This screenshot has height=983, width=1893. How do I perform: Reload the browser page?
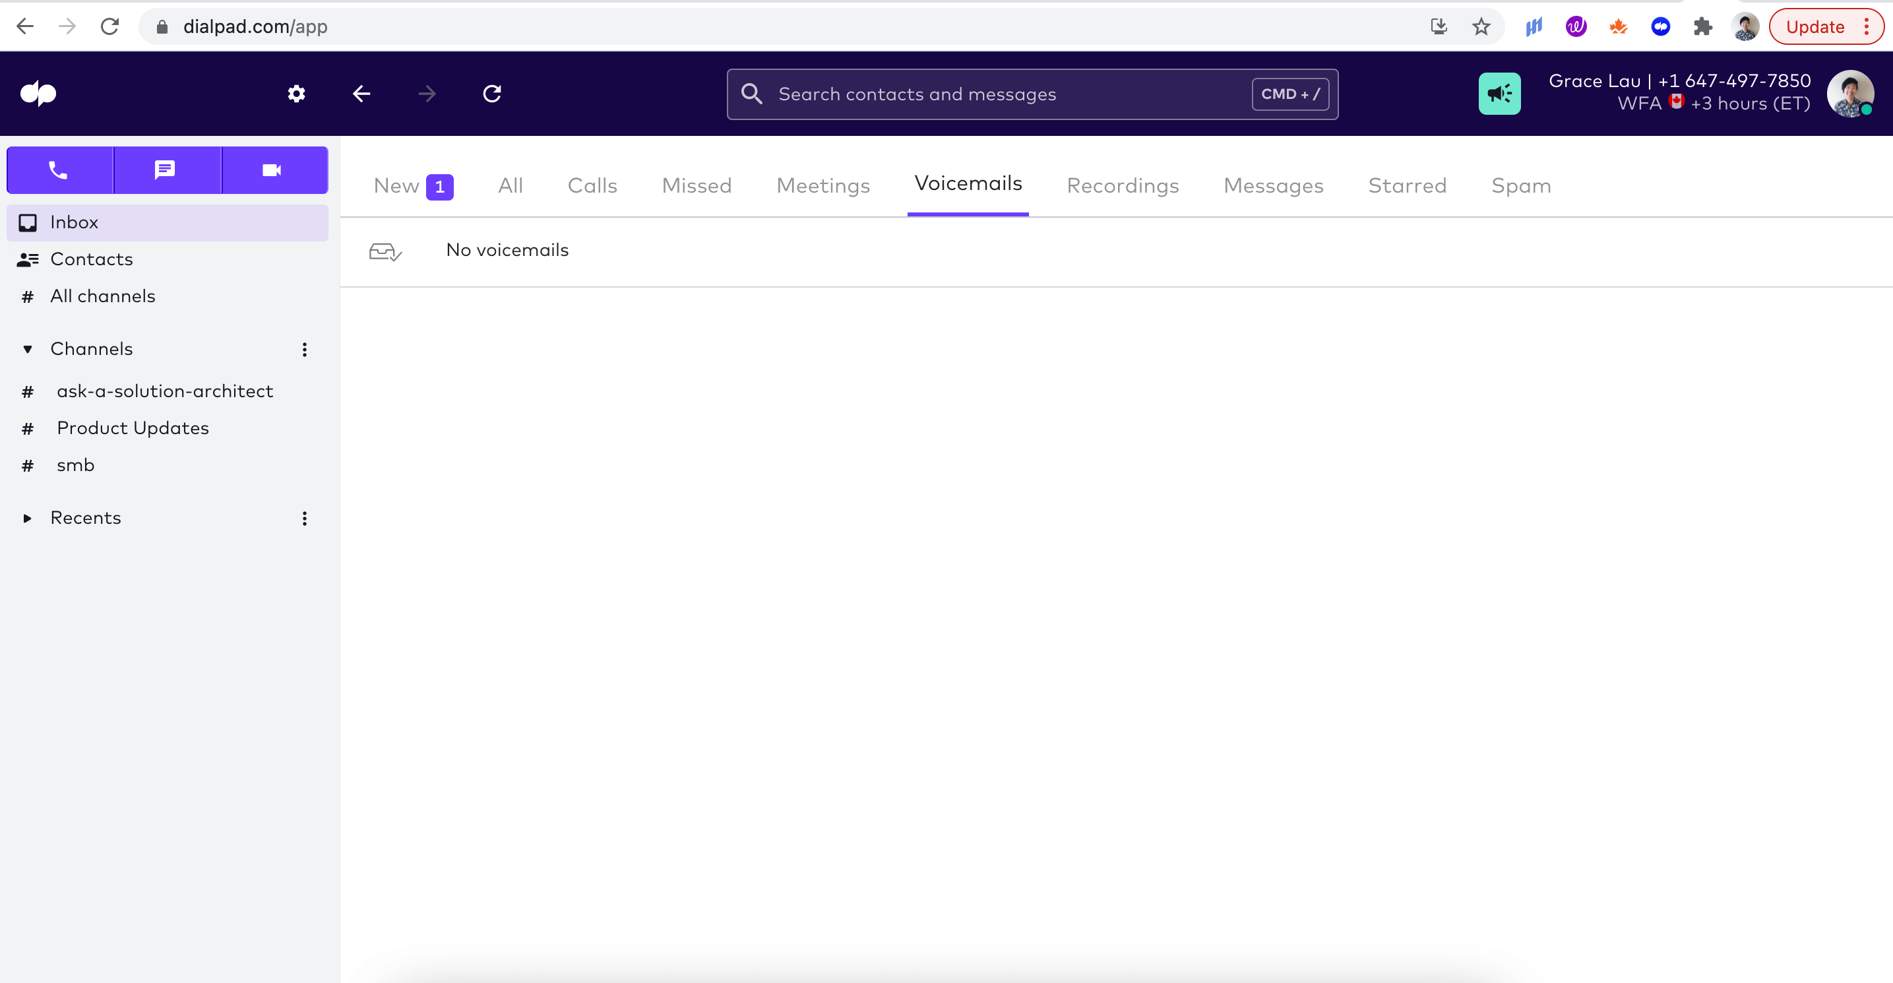109,26
